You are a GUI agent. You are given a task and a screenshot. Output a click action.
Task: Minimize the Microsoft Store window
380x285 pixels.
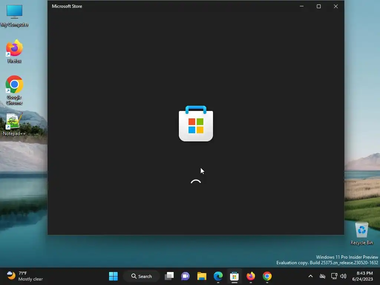(302, 6)
